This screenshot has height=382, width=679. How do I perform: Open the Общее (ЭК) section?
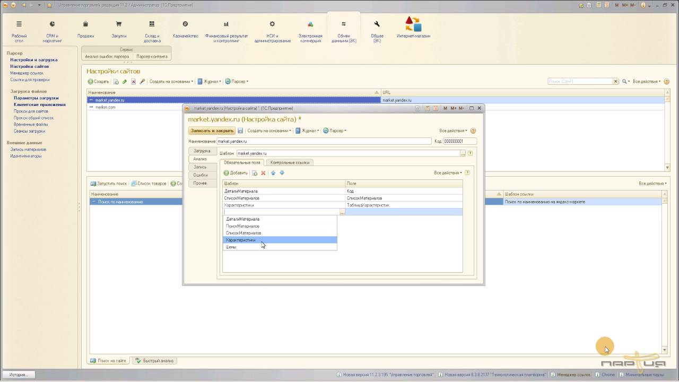(x=377, y=32)
